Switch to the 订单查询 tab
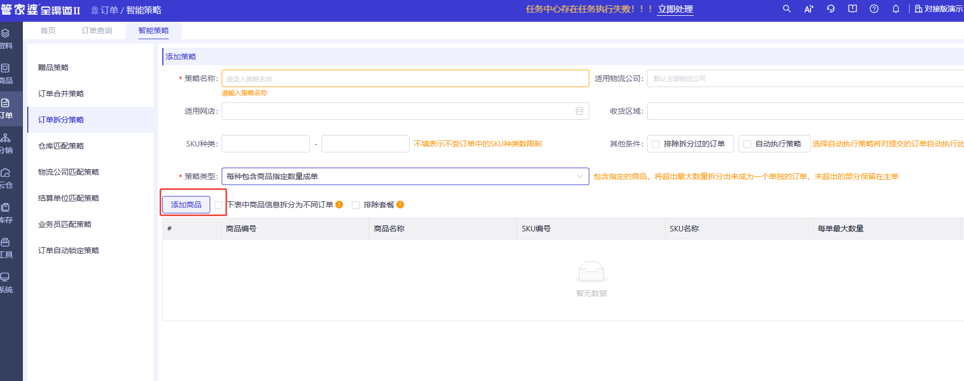 coord(97,30)
